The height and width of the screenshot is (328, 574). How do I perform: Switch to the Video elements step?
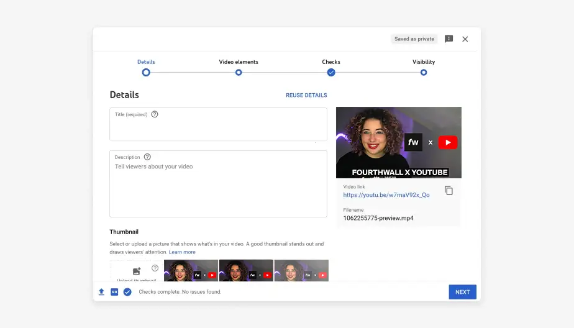(x=239, y=72)
